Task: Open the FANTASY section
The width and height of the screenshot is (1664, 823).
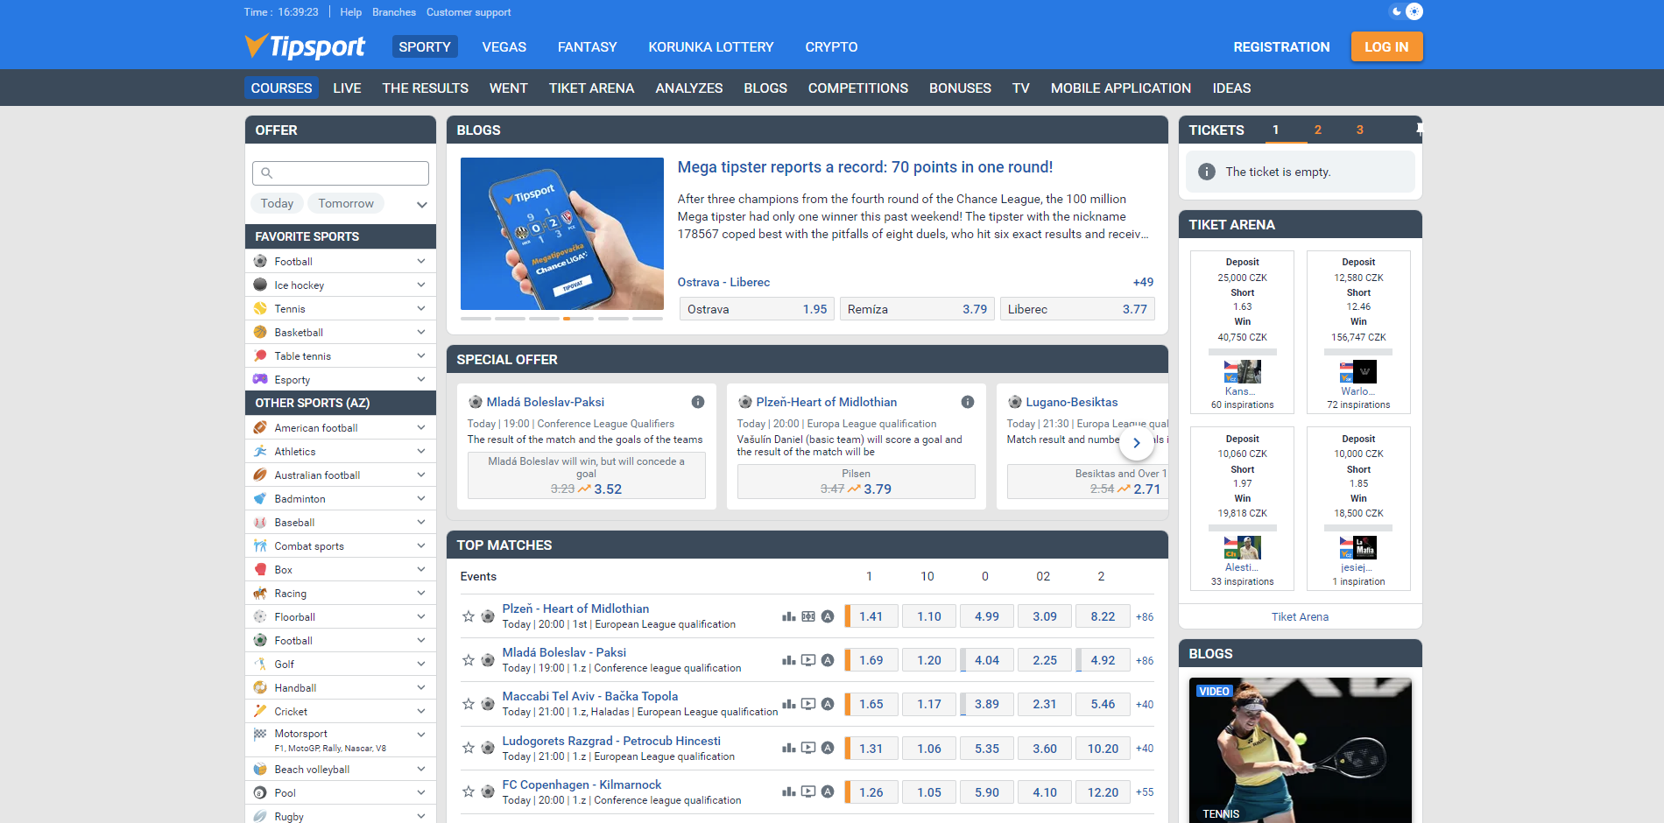Action: pyautogui.click(x=588, y=46)
